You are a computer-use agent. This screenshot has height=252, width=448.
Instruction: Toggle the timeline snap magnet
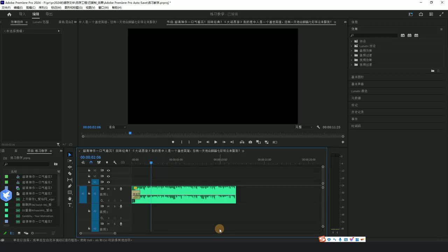point(91,162)
